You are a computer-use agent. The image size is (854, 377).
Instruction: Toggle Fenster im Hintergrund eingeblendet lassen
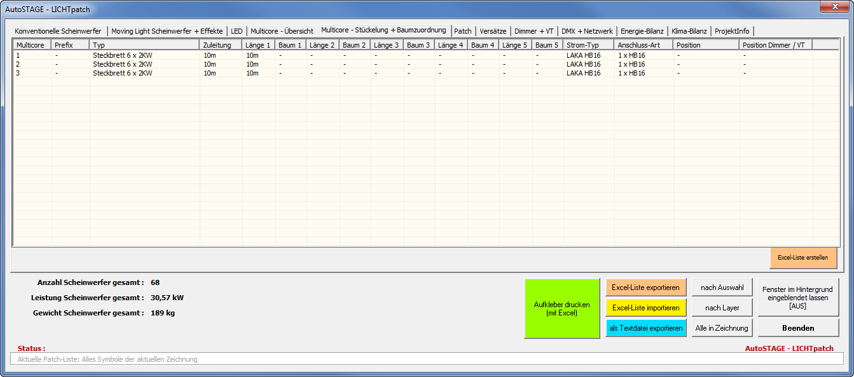(798, 297)
